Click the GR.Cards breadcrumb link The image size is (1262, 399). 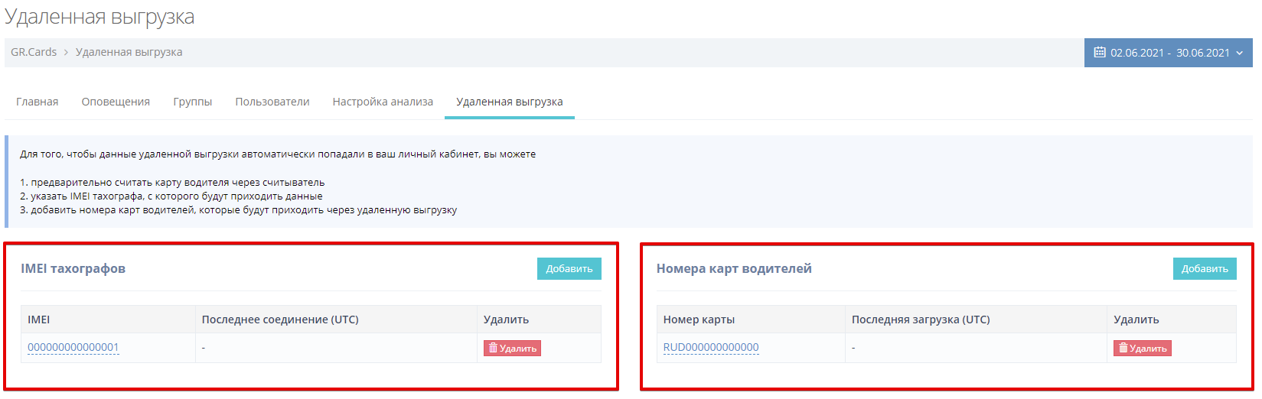pyautogui.click(x=34, y=53)
